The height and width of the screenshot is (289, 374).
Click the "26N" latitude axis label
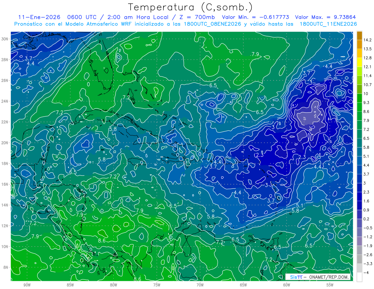(5, 80)
